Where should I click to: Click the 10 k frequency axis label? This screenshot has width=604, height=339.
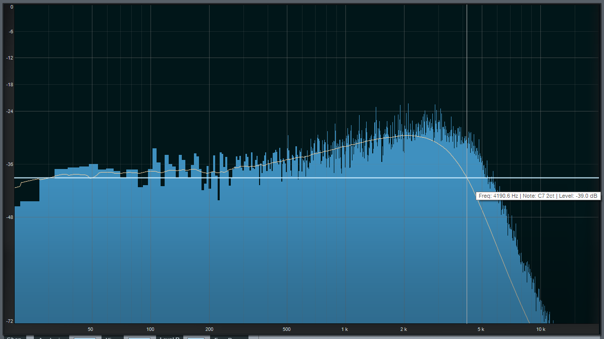(x=540, y=329)
